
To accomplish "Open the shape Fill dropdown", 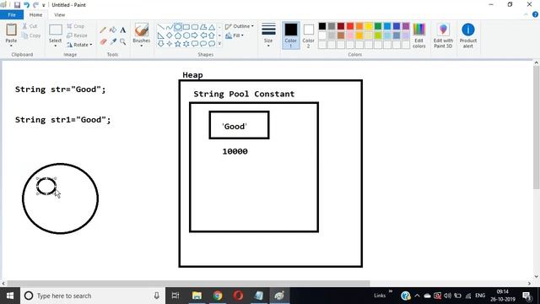I will (x=235, y=35).
